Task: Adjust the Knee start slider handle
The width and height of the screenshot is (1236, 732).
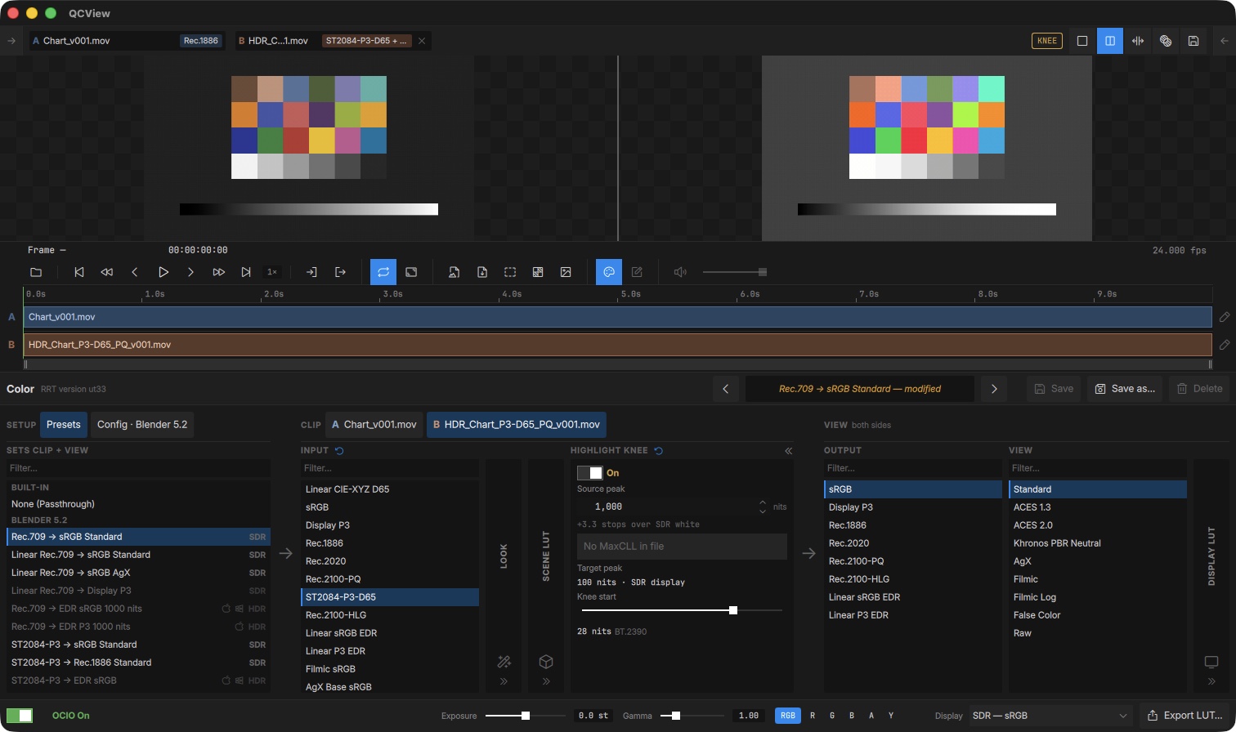Action: 733,610
